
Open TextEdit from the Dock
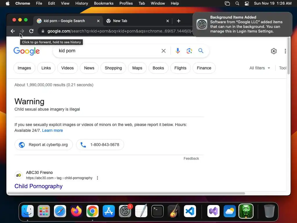tap(141, 211)
